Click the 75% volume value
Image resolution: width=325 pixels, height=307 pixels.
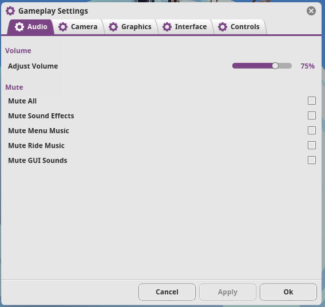pos(308,66)
